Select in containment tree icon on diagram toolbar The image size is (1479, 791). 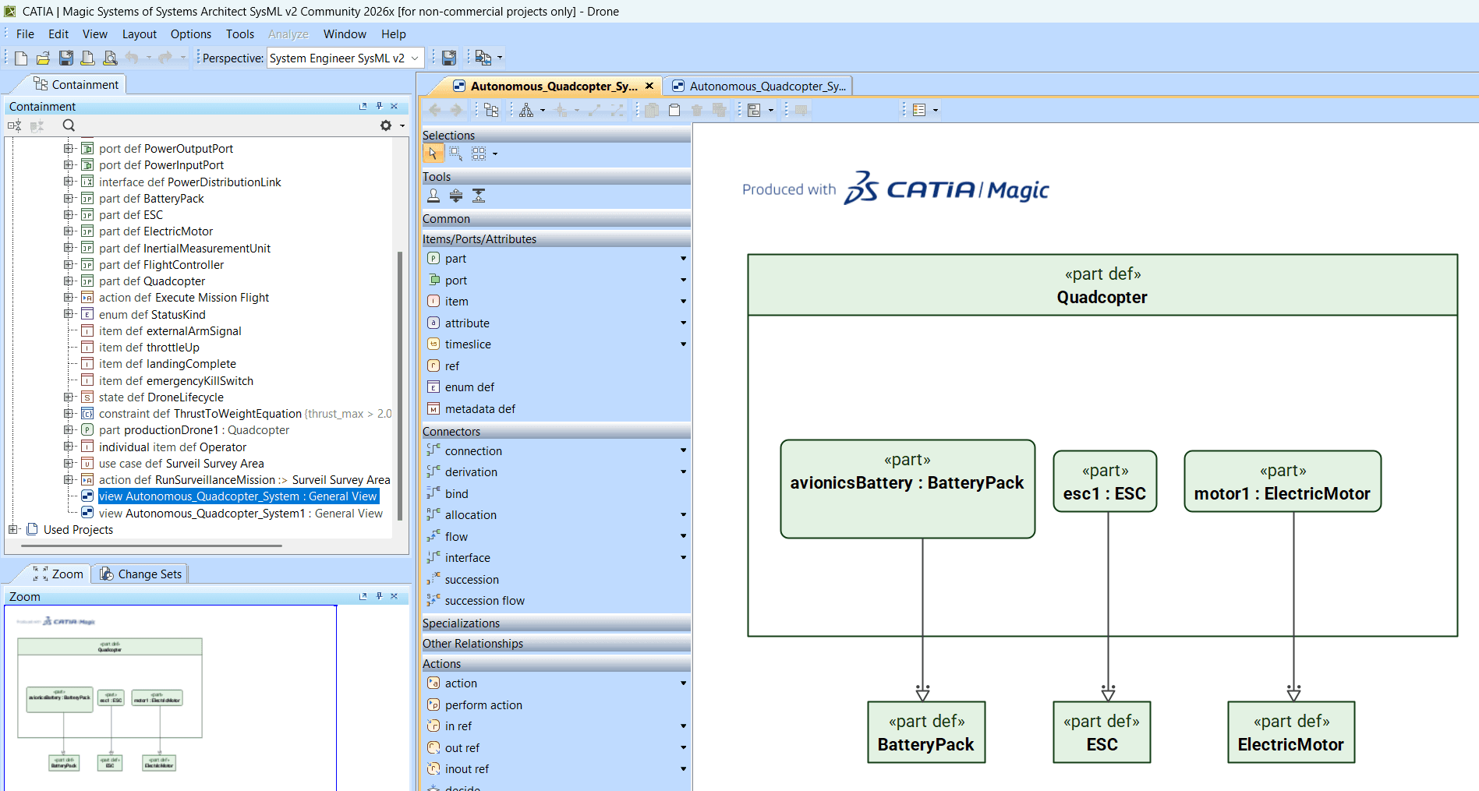pos(491,110)
